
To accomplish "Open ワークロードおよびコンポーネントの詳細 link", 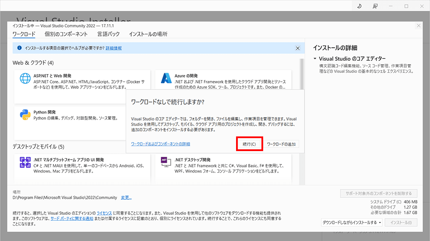I will [160, 144].
